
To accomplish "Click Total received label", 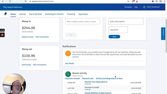I will coord(27,32).
